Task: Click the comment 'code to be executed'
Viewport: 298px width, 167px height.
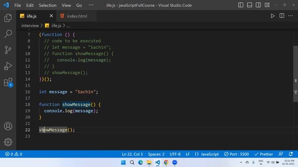Action: click(x=76, y=41)
